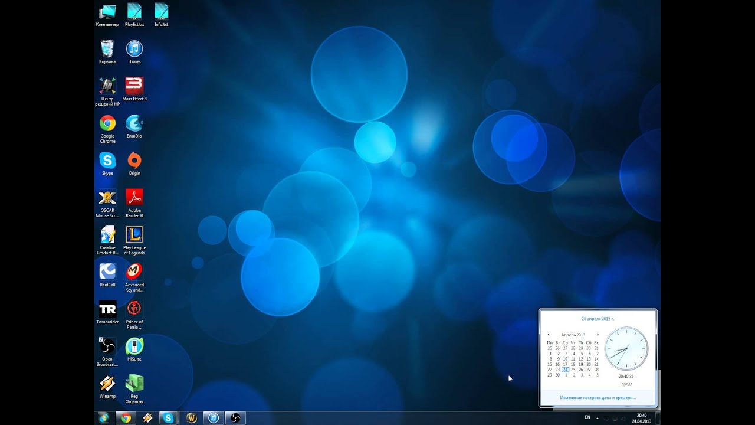The image size is (755, 425).
Task: Open the Компьютер desktop icon
Action: pyautogui.click(x=107, y=15)
